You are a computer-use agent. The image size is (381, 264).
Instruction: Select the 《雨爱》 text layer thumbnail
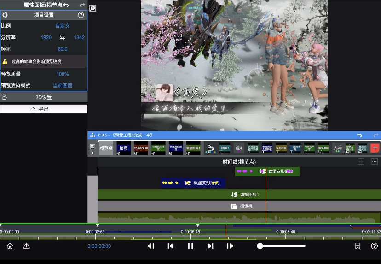225,148
